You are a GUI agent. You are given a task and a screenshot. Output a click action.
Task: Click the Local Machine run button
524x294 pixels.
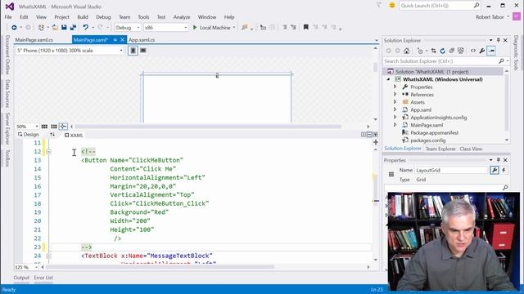[214, 28]
